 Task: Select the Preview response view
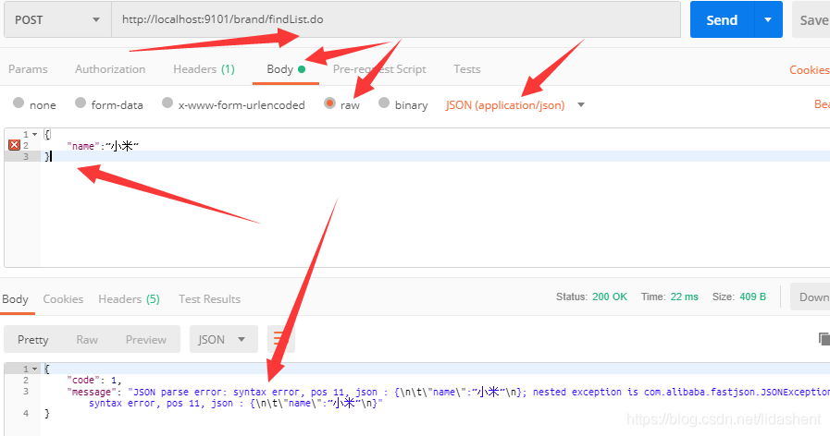click(x=146, y=339)
